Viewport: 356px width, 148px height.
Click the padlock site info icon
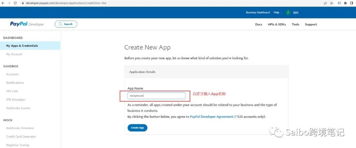point(23,3)
